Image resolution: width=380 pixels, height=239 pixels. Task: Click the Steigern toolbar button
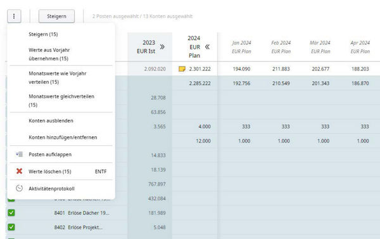56,16
